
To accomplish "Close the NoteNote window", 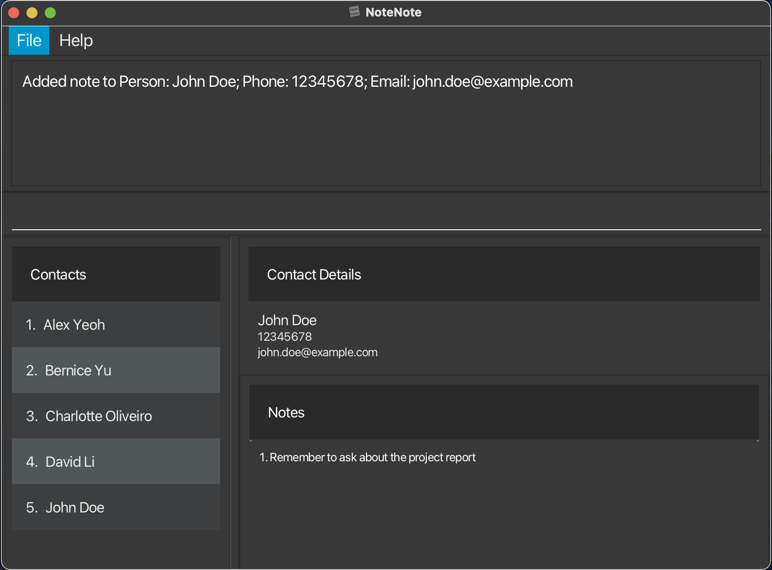I will pos(14,13).
